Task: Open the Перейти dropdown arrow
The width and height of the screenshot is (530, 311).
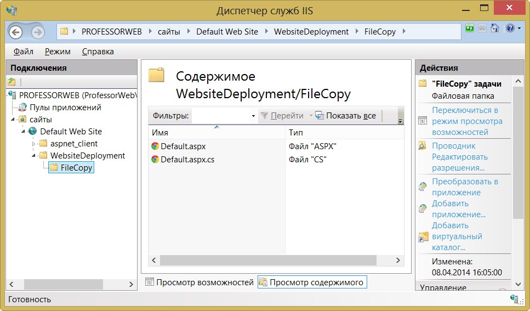Action: tap(310, 116)
